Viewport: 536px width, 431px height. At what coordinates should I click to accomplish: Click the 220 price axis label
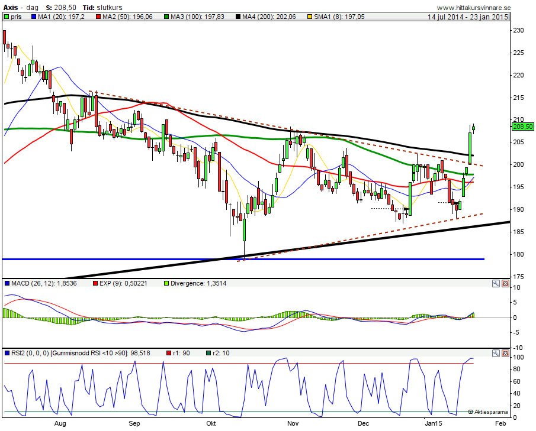518,76
